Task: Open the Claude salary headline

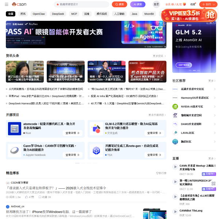Action: [x=128, y=89]
